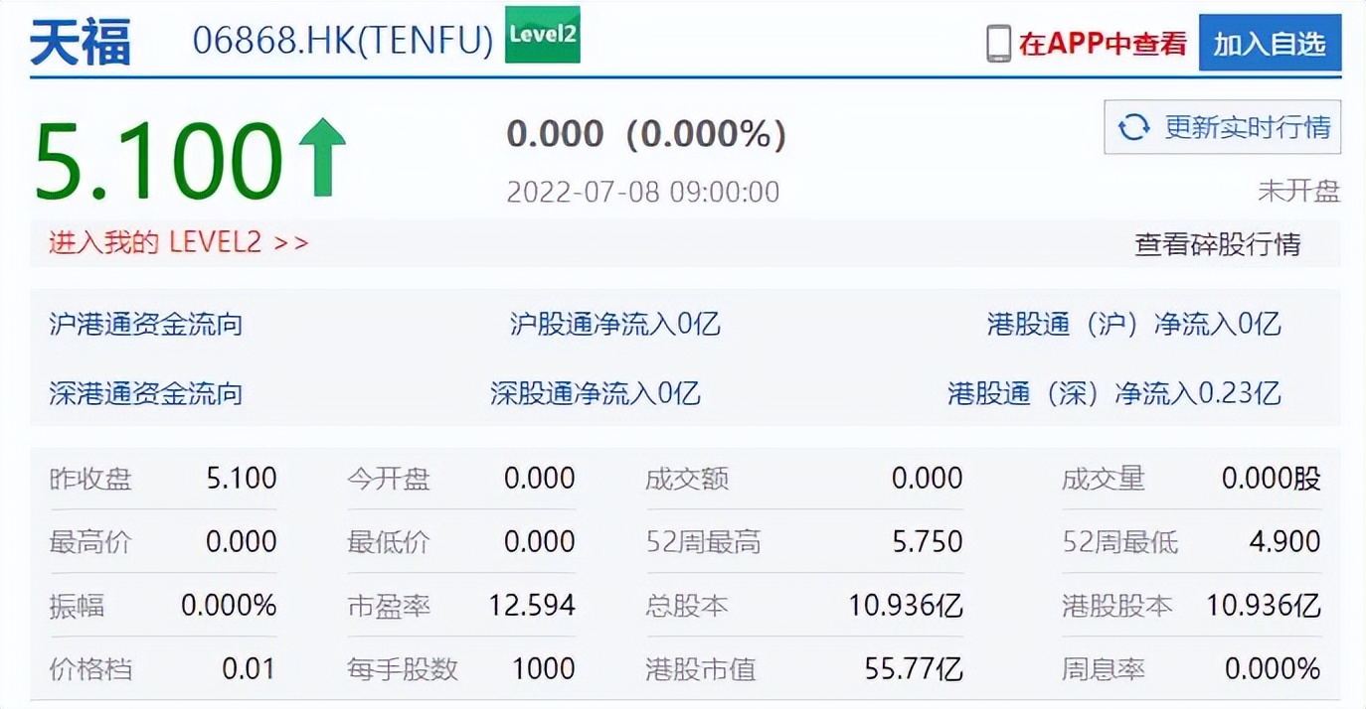Click the 最高价 label
Image resolution: width=1366 pixels, height=709 pixels.
(x=90, y=542)
